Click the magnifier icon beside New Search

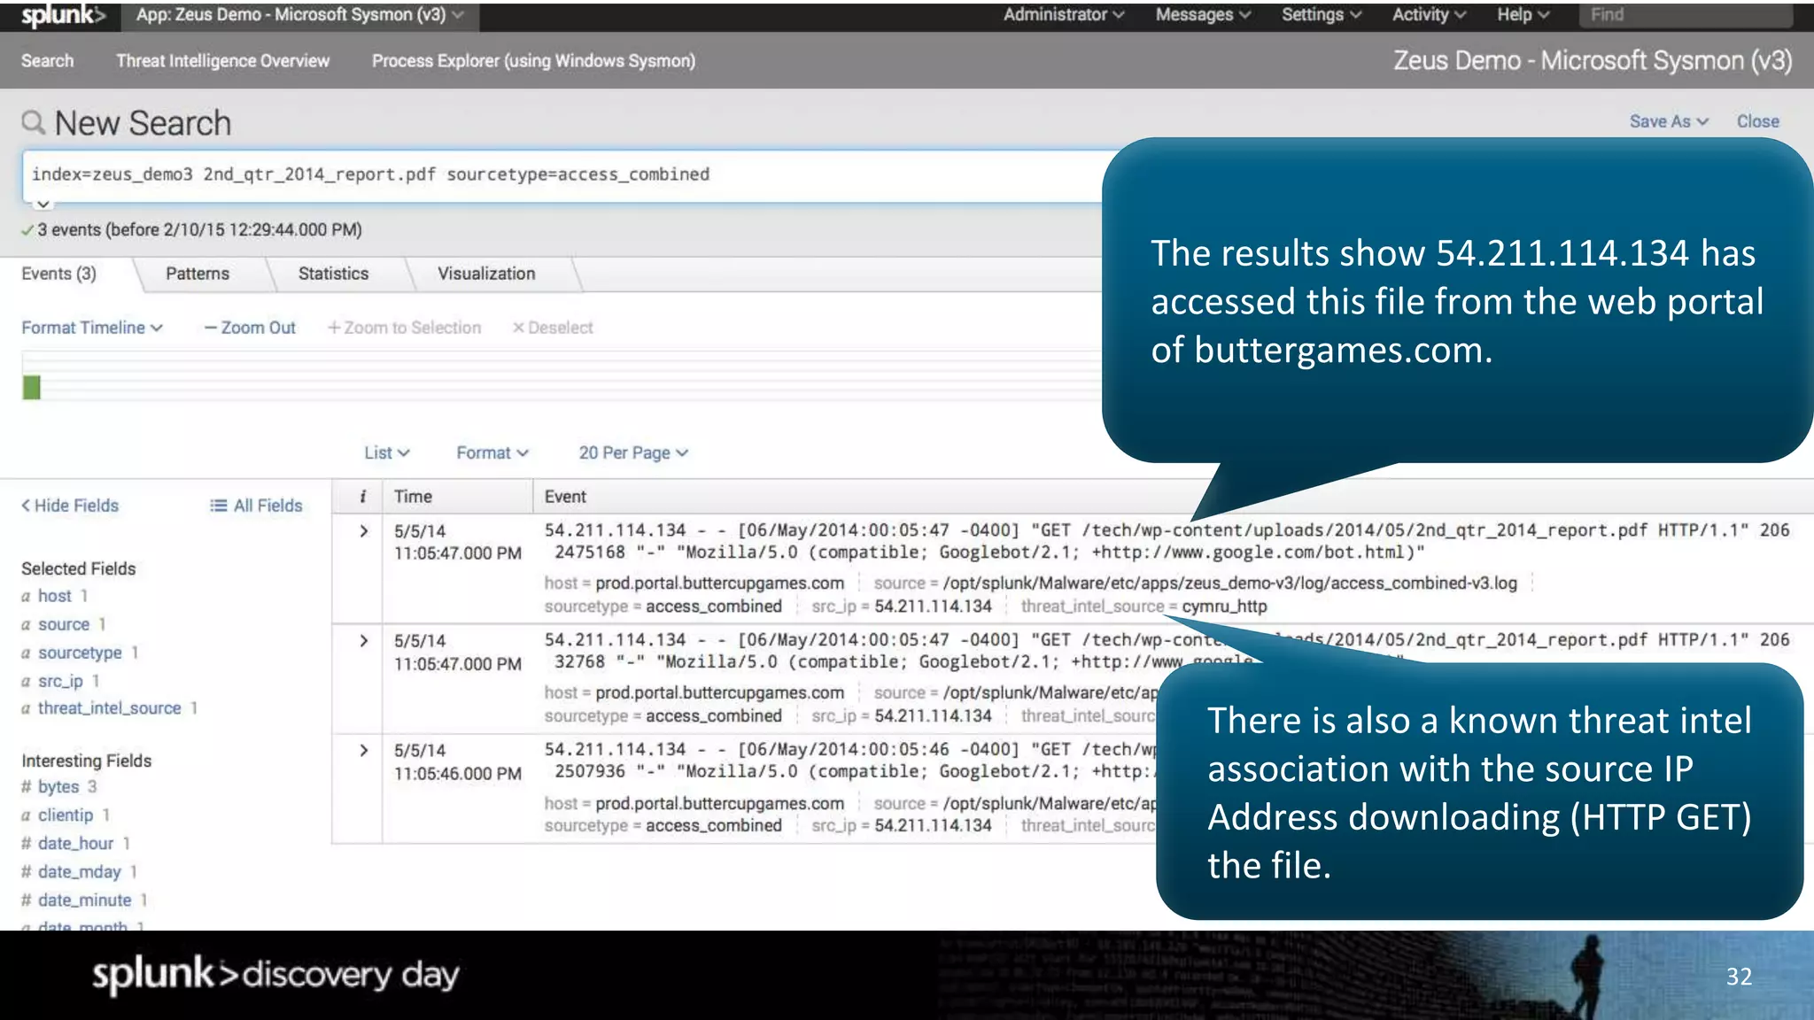click(34, 122)
